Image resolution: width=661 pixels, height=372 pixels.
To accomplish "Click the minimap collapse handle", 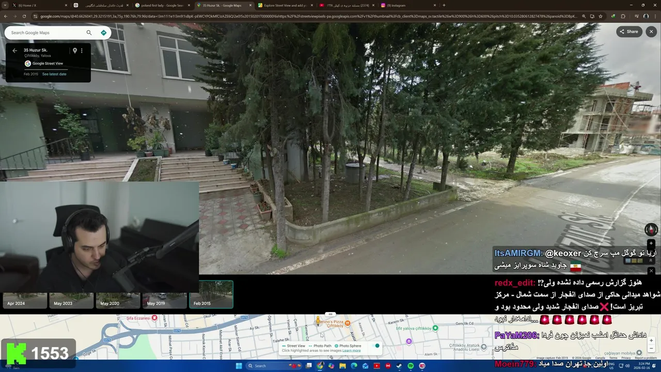I will [330, 314].
